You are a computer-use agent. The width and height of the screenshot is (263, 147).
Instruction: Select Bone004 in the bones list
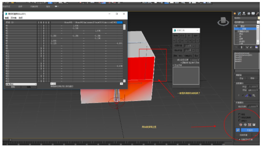[x=238, y=57]
